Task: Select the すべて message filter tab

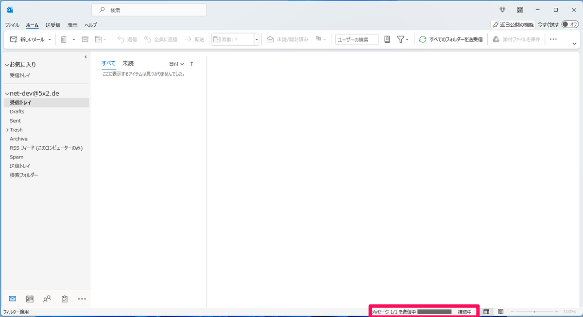Action: pyautogui.click(x=109, y=63)
